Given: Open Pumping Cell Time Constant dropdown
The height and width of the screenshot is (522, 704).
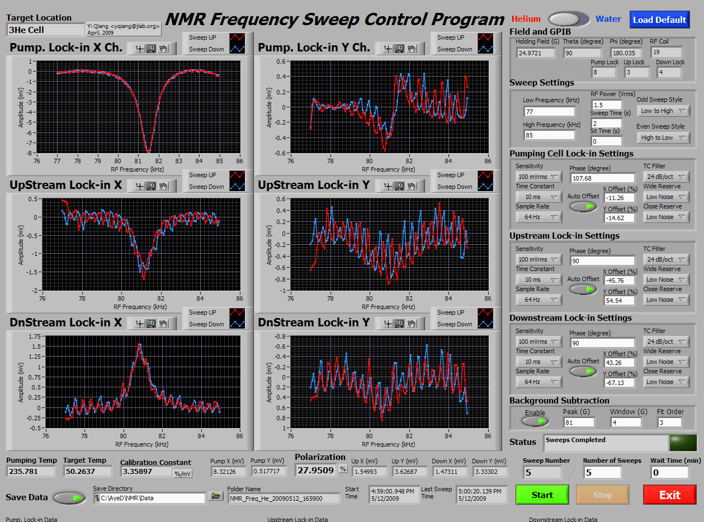Looking at the screenshot, I should (x=538, y=197).
